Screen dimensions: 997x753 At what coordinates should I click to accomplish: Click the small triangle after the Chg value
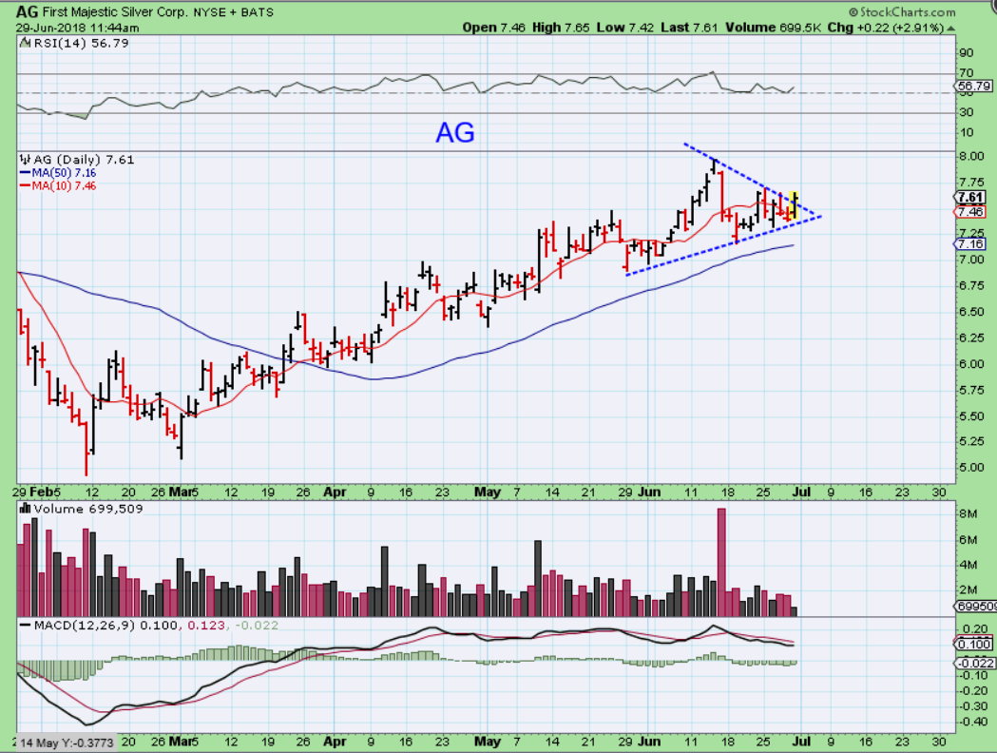(950, 28)
